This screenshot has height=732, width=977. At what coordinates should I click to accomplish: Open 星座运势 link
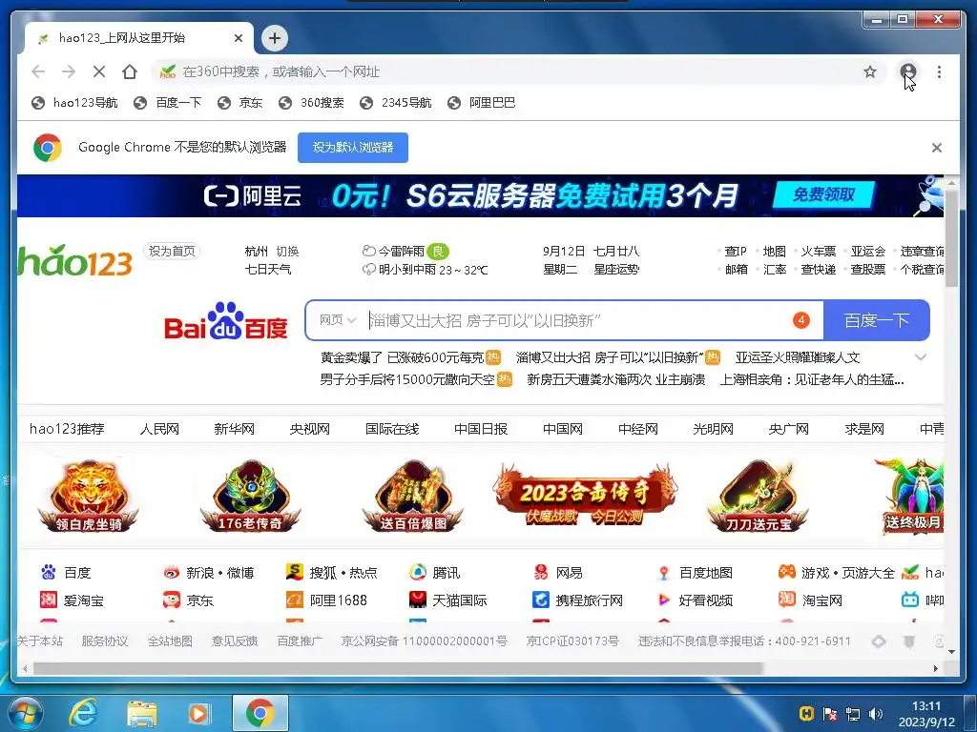click(x=616, y=270)
